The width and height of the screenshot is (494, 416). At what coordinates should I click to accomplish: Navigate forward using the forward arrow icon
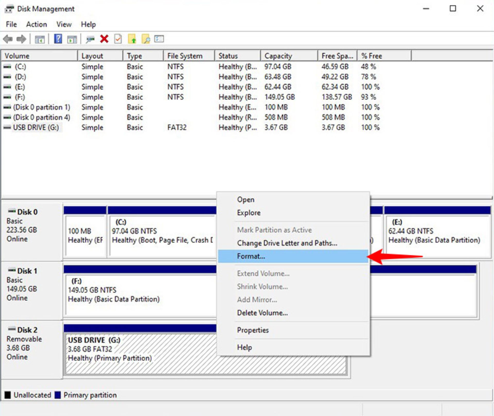point(22,39)
